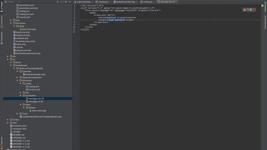Collapse the Controller folder

coord(18,71)
